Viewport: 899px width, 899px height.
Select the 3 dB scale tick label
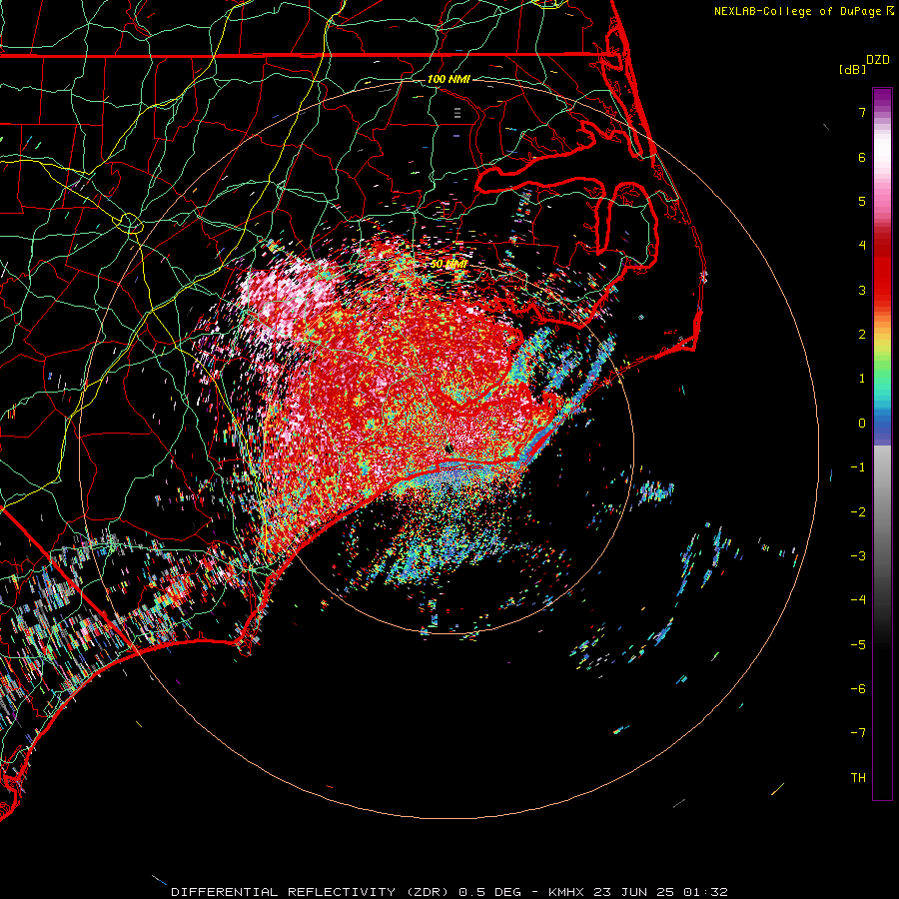pyautogui.click(x=862, y=290)
